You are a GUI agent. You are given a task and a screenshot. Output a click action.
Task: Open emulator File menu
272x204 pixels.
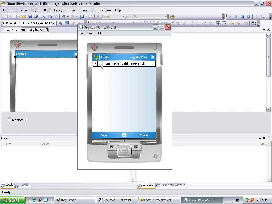coord(82,33)
